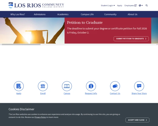Open the Academics menu
The image size is (158, 126).
click(x=63, y=14)
